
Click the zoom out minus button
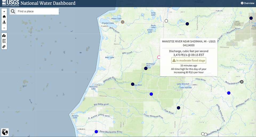coord(4,28)
